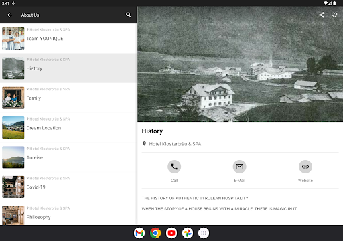
Task: Select the History list entry
Action: click(x=68, y=68)
